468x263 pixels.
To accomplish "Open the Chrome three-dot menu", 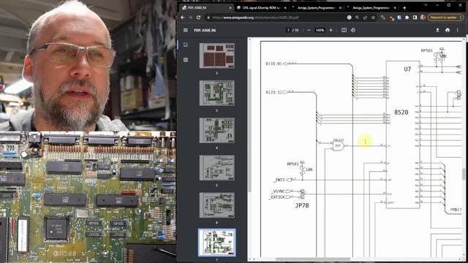I will (461, 18).
